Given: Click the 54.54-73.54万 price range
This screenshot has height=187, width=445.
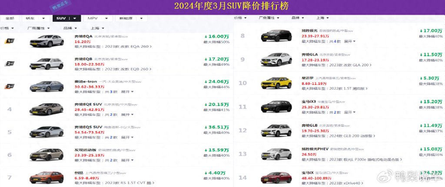Looking at the screenshot, I should [x=90, y=132].
